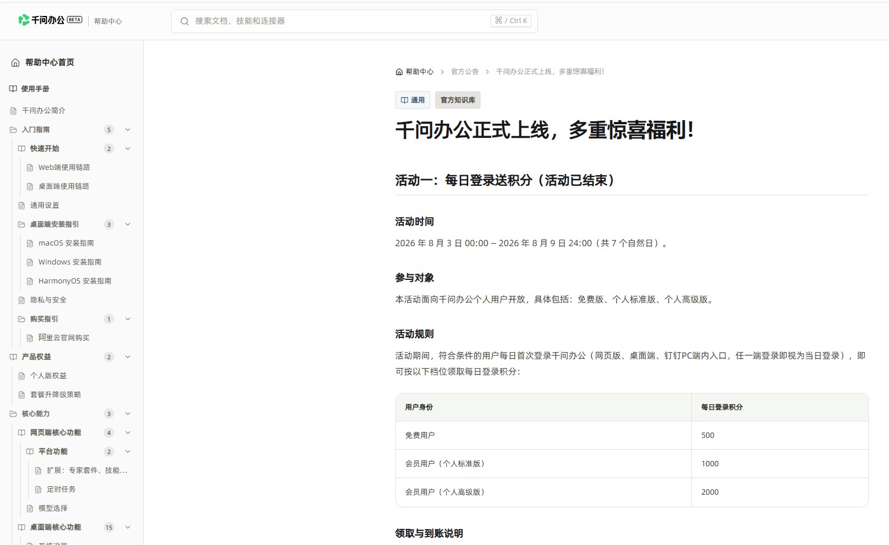Collapse the 快速开始 section chevron

(x=128, y=149)
